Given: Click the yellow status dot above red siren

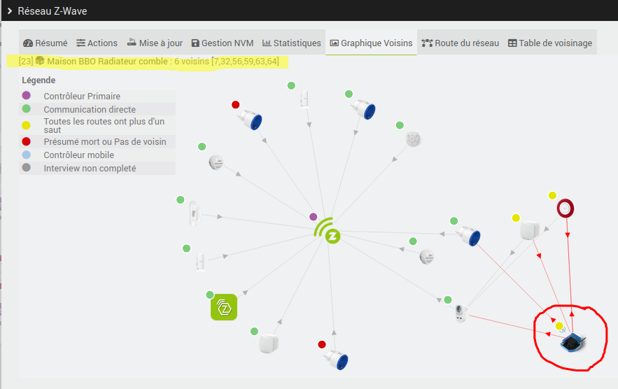Looking at the screenshot, I should tap(552, 195).
